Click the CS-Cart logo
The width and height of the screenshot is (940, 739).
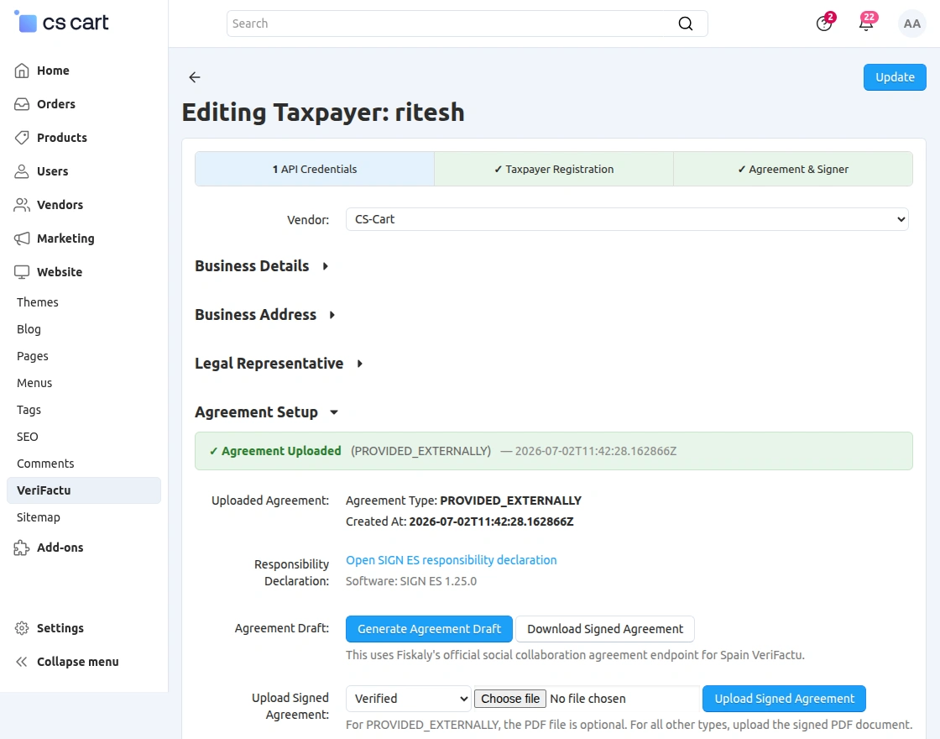(x=60, y=22)
